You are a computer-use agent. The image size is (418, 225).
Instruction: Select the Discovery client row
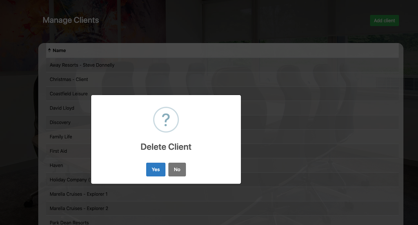tap(60, 123)
